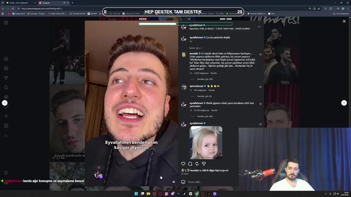Expand 'Yanıtları gör (60)' replies

click(205, 117)
